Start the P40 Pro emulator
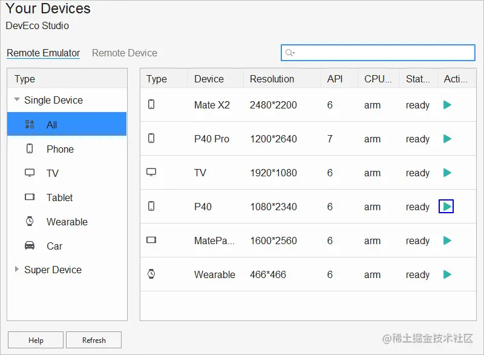 447,139
